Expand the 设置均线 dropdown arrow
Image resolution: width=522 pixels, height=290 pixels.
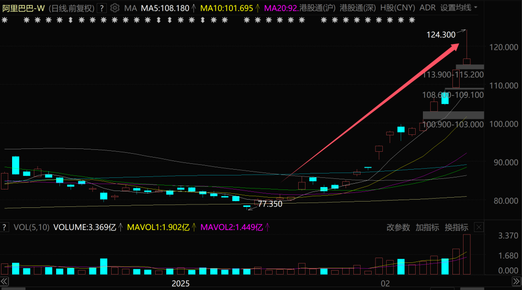[x=476, y=8]
